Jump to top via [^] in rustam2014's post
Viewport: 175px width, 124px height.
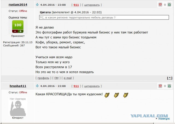coord(170,78)
